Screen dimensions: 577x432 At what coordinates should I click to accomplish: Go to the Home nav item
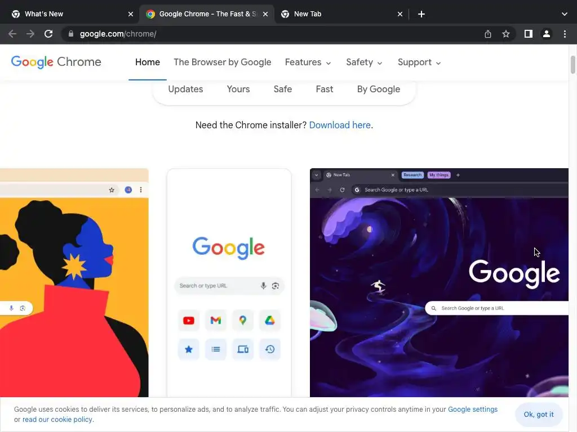(x=147, y=62)
